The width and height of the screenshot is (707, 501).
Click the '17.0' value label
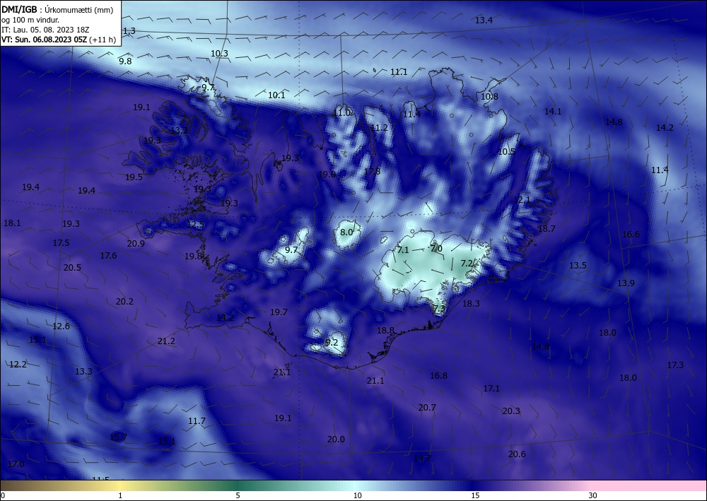click(16, 464)
